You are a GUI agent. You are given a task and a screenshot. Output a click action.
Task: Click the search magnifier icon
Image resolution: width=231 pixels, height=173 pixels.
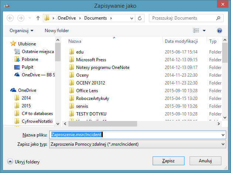click(x=219, y=18)
